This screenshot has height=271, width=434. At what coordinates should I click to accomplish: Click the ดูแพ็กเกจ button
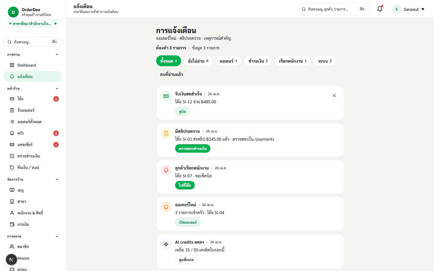(x=186, y=260)
